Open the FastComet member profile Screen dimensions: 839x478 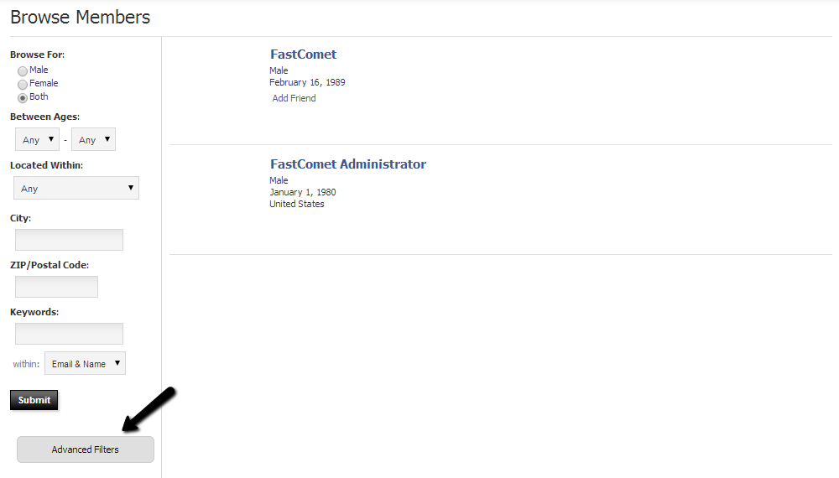(x=303, y=55)
